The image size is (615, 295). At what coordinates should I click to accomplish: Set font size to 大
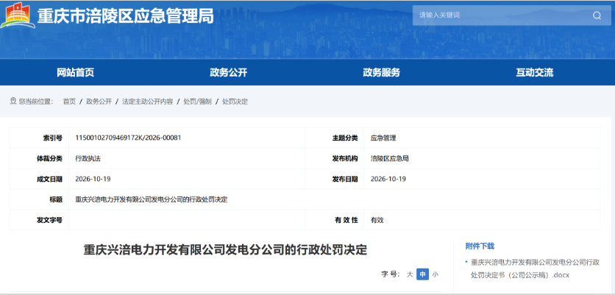pyautogui.click(x=410, y=274)
